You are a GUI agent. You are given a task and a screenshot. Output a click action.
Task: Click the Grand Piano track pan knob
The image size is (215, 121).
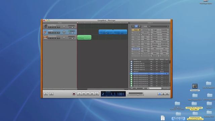(x=64, y=26)
